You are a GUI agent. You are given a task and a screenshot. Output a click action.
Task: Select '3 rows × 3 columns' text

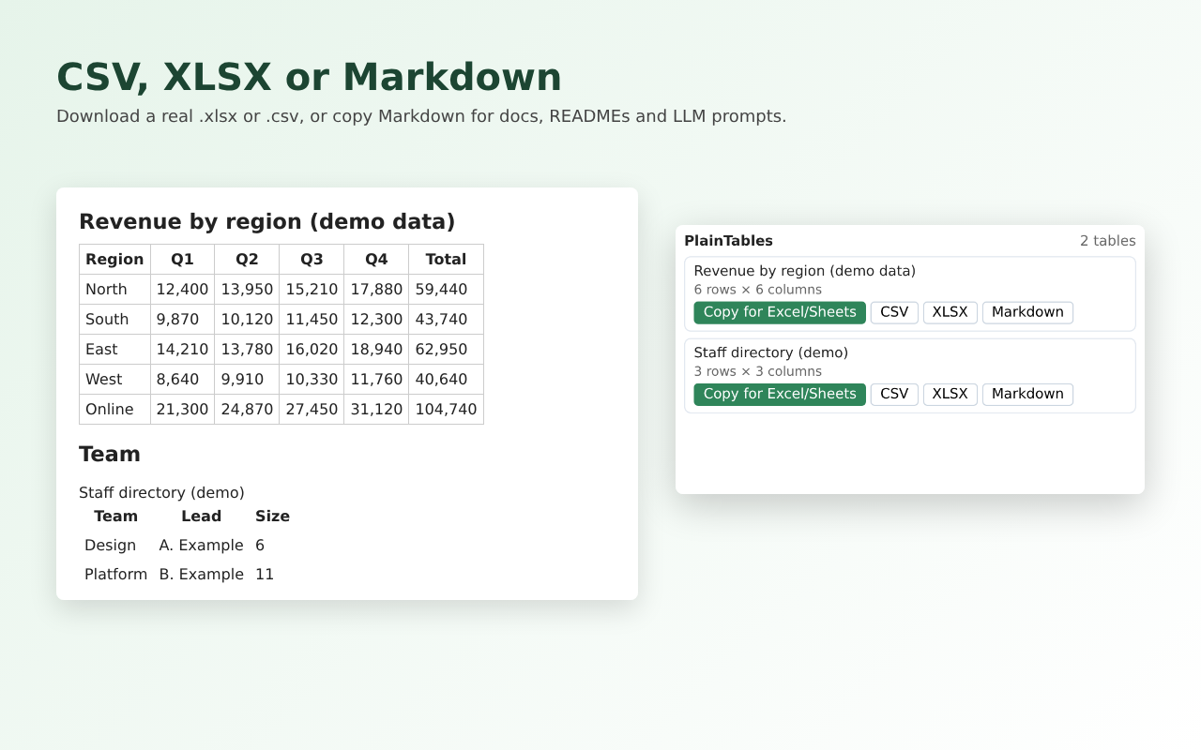click(758, 371)
